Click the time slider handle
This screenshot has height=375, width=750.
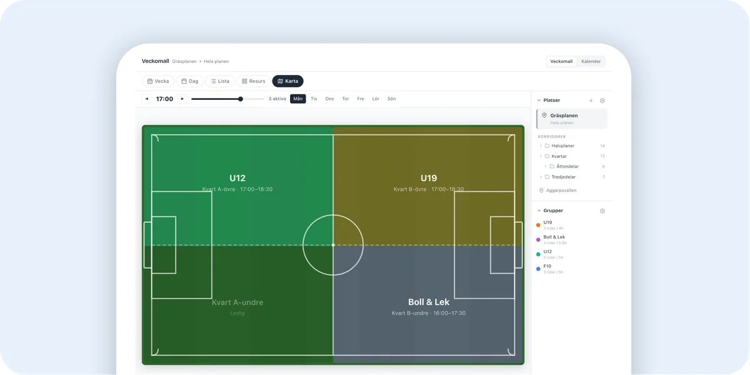[241, 99]
